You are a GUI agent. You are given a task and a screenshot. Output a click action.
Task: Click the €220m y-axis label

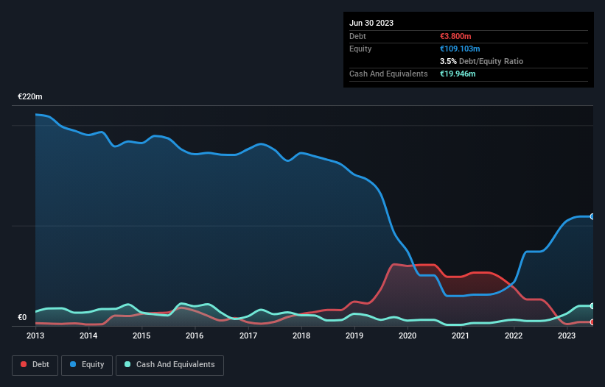coord(30,96)
